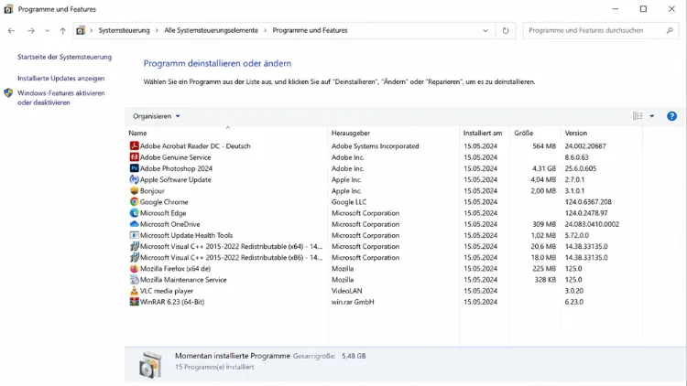Click the control panel icon in address bar
The height and width of the screenshot is (386, 687).
click(81, 30)
